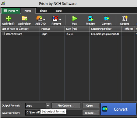
Task: Sort by List of Files to Convert column
Action: 20,29
